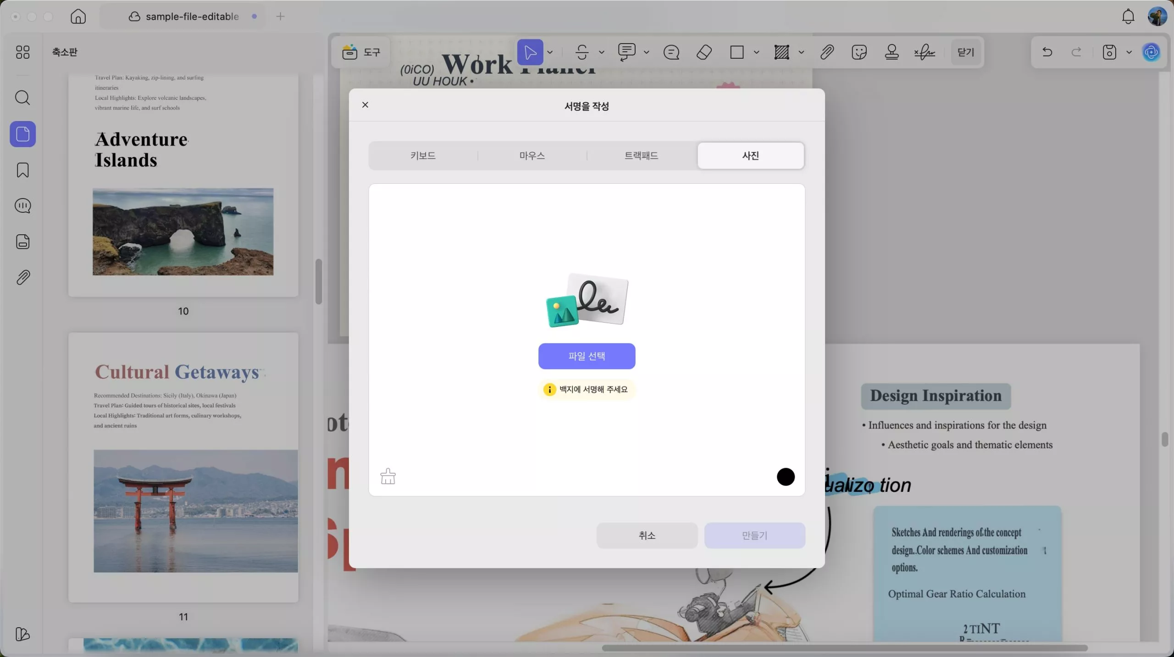Select page 10 Adventure Islands thumbnail

pos(183,185)
